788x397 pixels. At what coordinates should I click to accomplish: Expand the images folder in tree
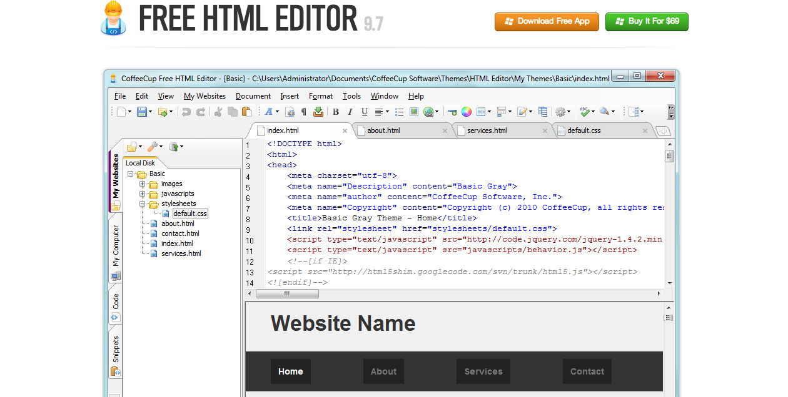[143, 184]
